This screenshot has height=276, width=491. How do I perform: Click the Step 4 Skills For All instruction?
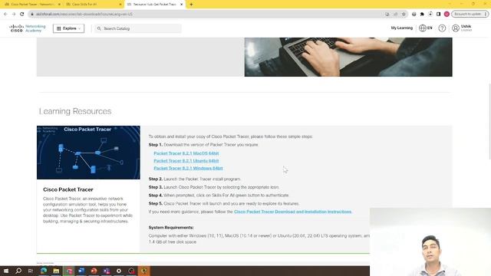(x=219, y=195)
